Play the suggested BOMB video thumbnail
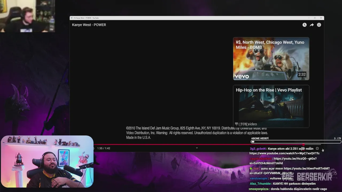Image resolution: width=342 pixels, height=192 pixels. point(271,59)
